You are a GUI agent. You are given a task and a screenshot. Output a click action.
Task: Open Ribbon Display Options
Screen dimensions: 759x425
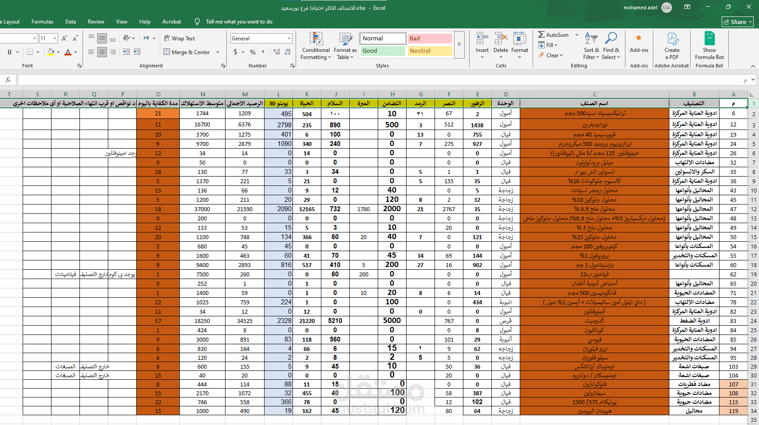pos(687,7)
